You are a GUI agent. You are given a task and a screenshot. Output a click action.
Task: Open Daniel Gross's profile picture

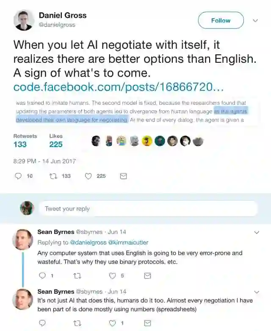pos(24,20)
